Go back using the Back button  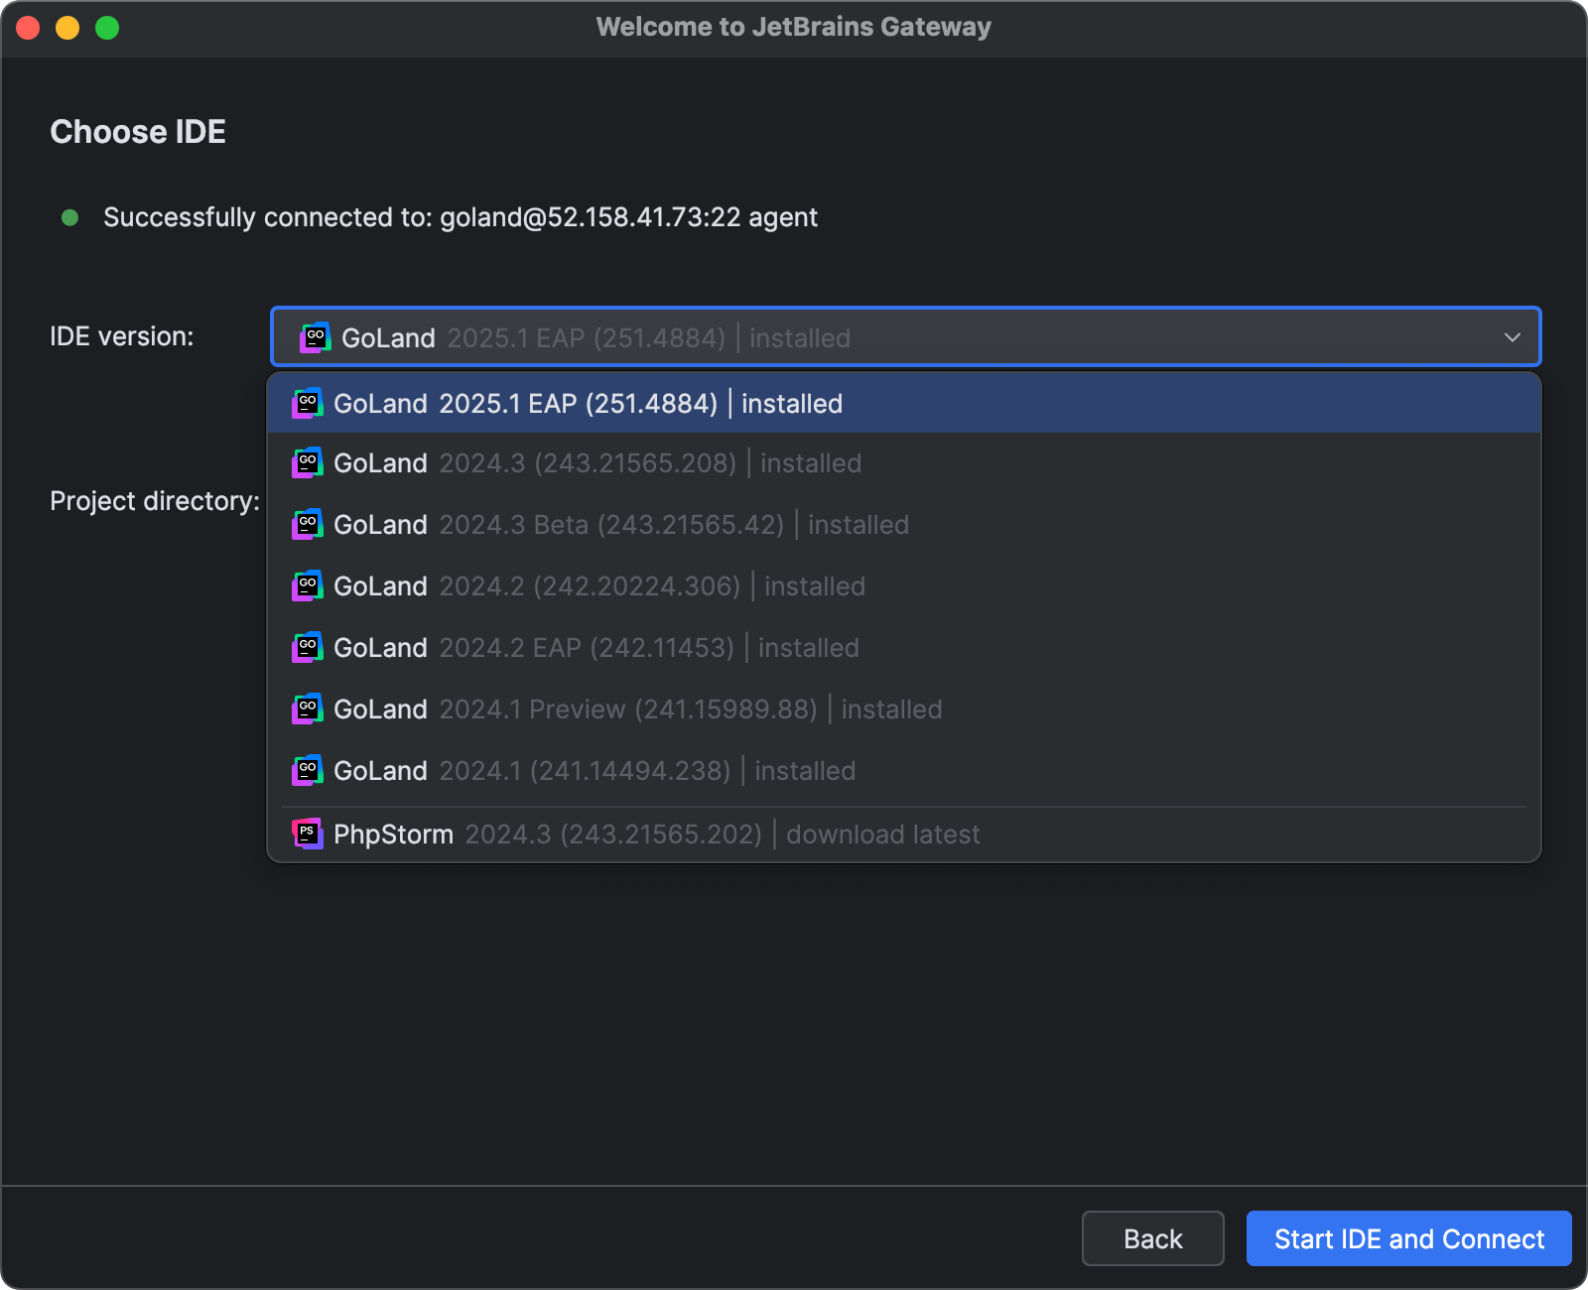[1151, 1238]
